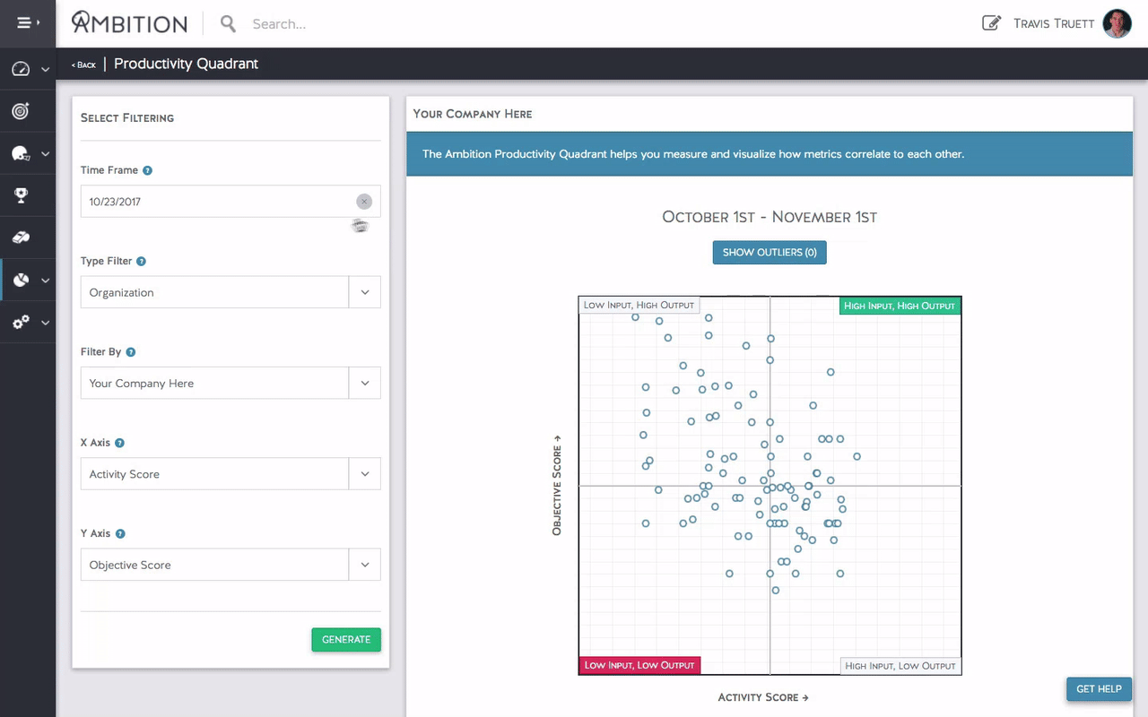Open the trophy icon in sidebar

coord(21,195)
